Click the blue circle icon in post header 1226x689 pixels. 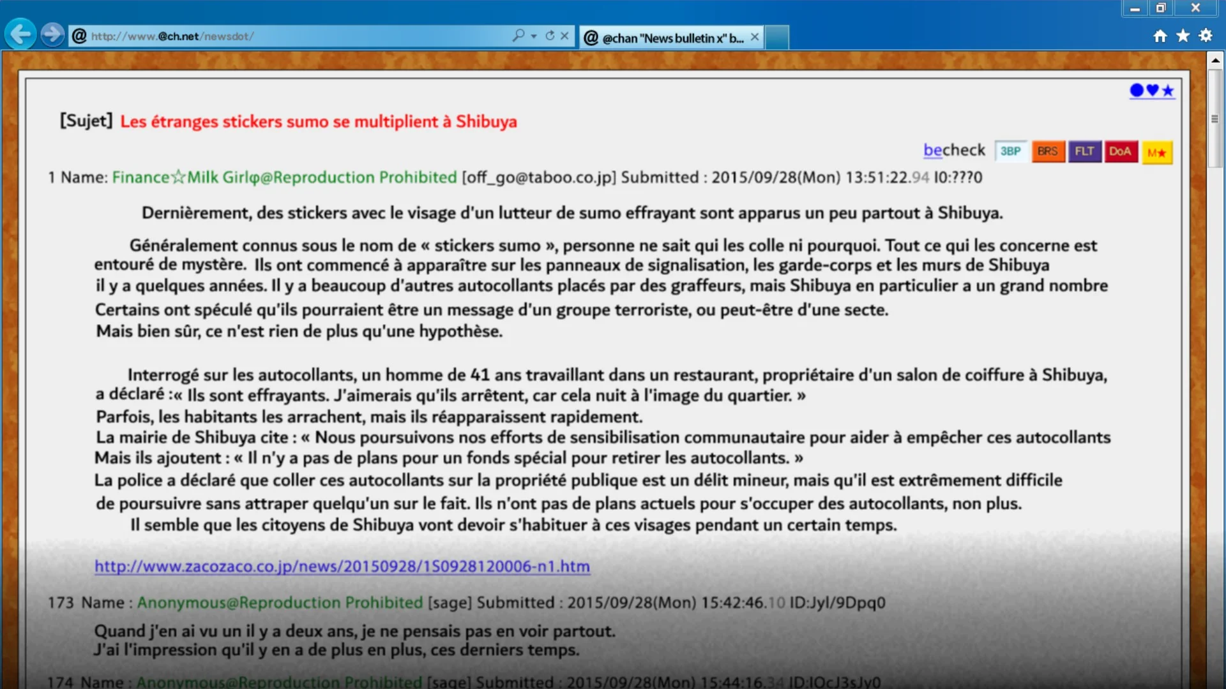pyautogui.click(x=1137, y=91)
